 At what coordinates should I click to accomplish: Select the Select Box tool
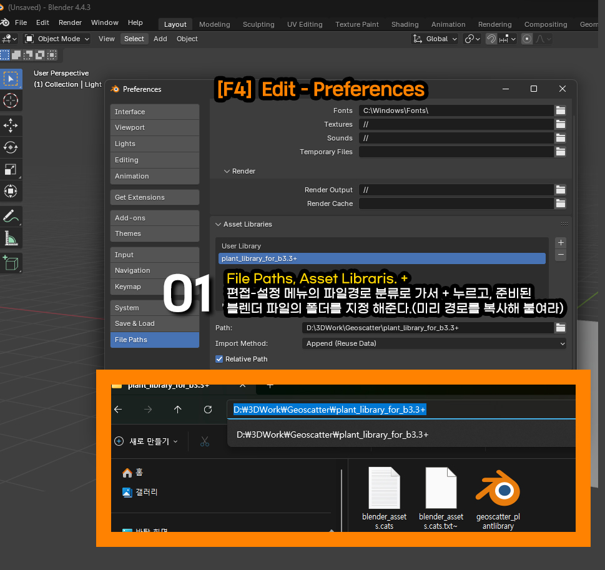point(11,79)
